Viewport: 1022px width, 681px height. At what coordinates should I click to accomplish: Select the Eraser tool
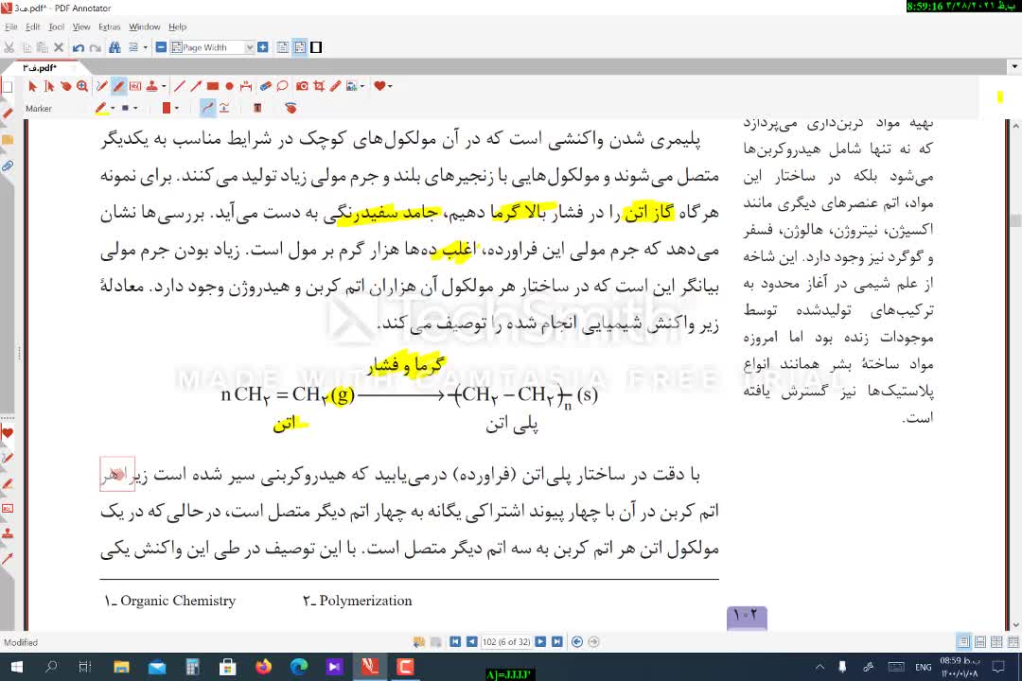pyautogui.click(x=265, y=86)
